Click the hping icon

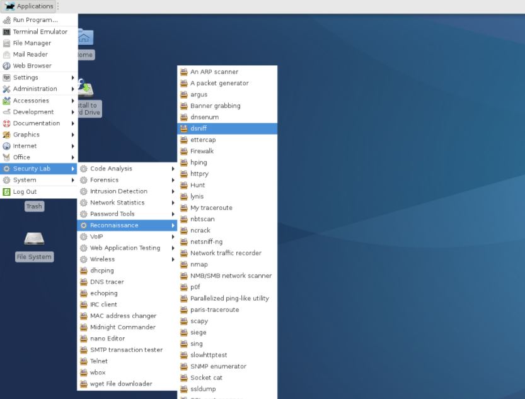point(184,162)
